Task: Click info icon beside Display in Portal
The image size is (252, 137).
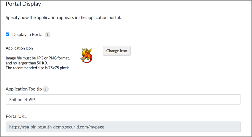Action: 48,35
